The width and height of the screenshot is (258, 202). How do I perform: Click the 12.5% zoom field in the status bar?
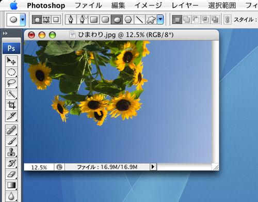click(39, 167)
